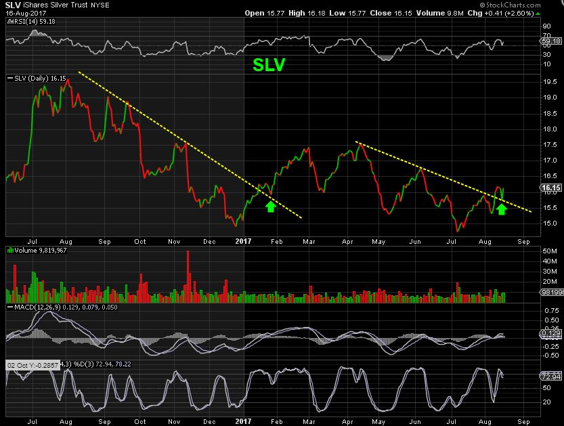Click 2017 on the price chart date axis
564x426 pixels.
243,241
